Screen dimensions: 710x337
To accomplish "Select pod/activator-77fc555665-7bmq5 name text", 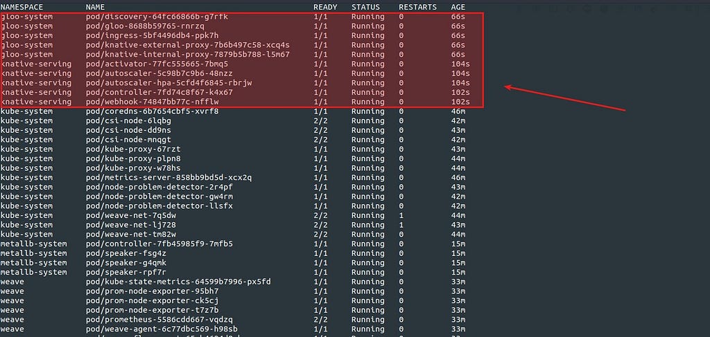I will coord(157,64).
